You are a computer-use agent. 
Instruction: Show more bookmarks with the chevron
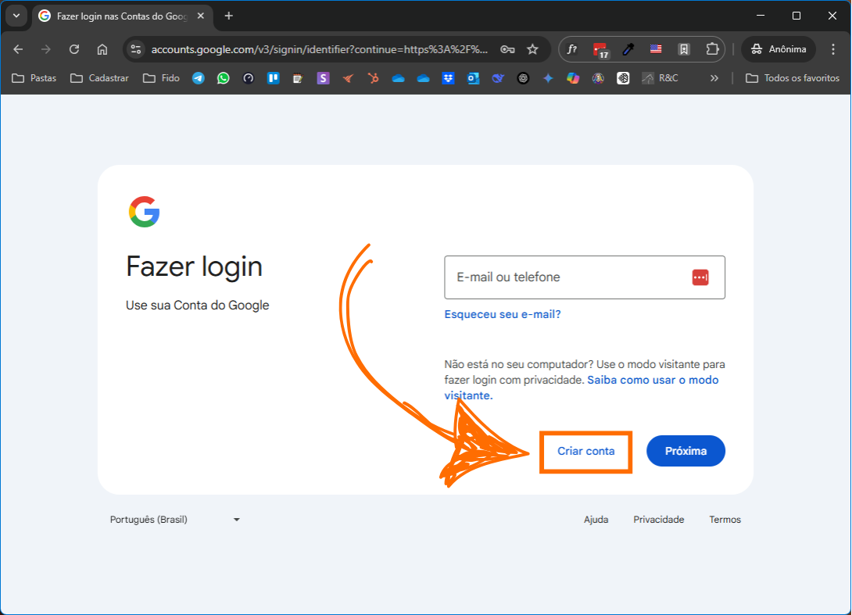[714, 78]
